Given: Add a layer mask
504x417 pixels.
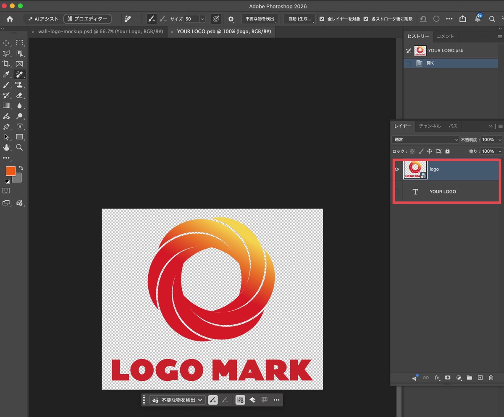Looking at the screenshot, I should (448, 378).
